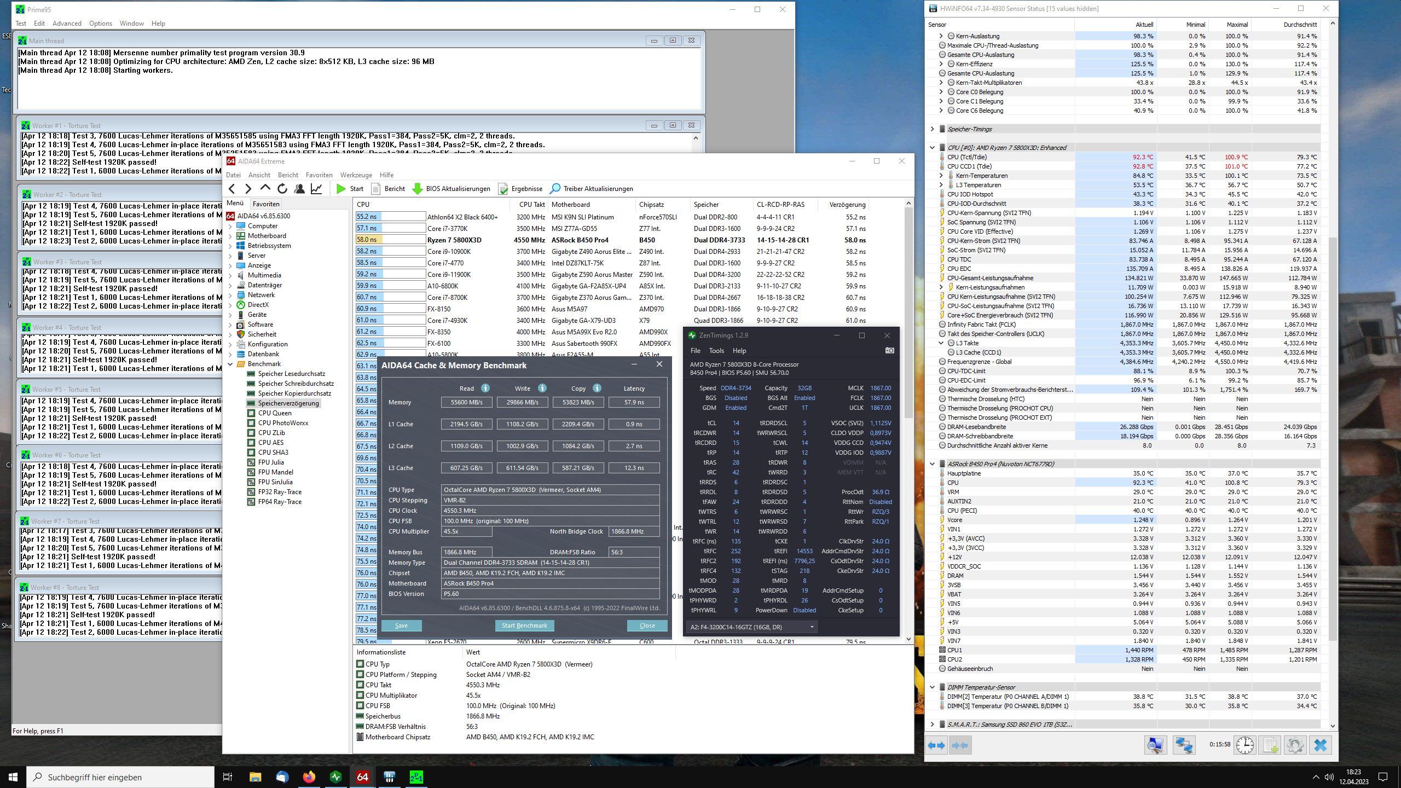Image resolution: width=1401 pixels, height=788 pixels.
Task: Click Close button in benchmark dialog
Action: coord(647,625)
